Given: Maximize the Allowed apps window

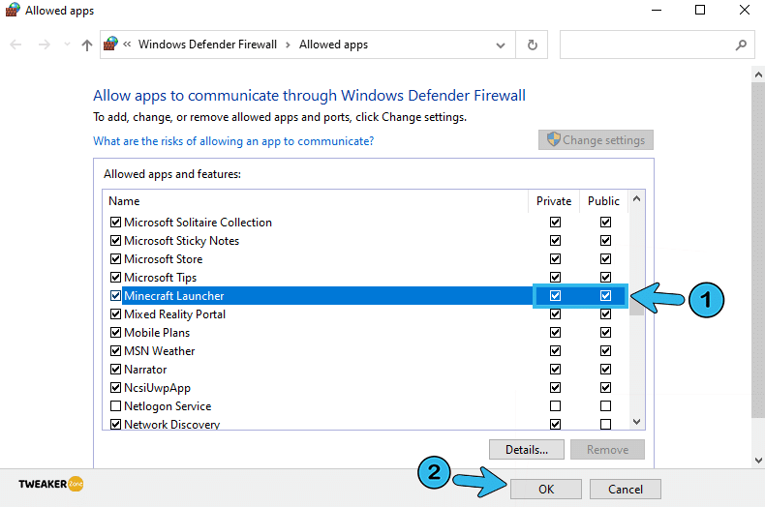Looking at the screenshot, I should point(700,10).
